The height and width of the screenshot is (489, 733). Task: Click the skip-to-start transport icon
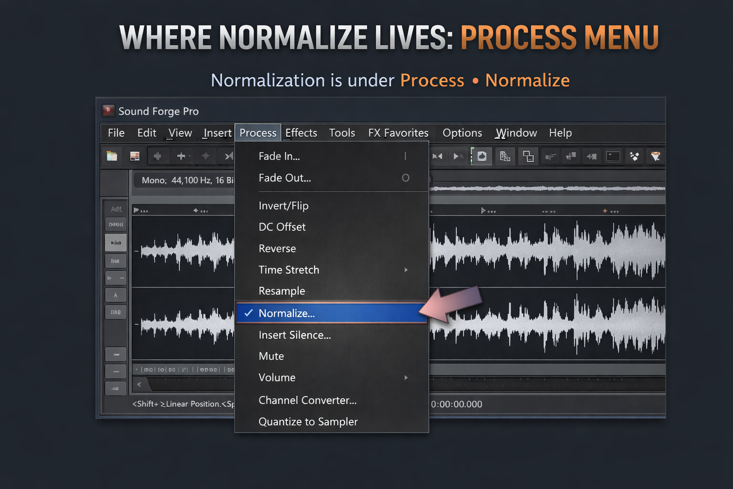(437, 156)
